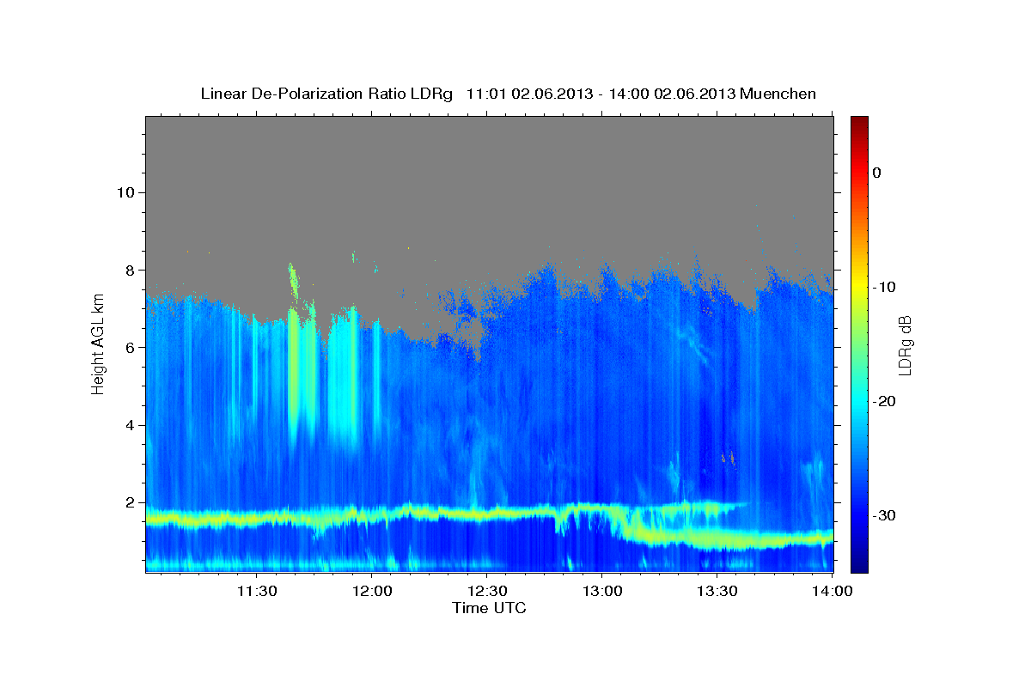Click the date range "11:01 02.06.2013 - 14:00 02.06.2013"
The width and height of the screenshot is (1031, 687).
tap(600, 94)
